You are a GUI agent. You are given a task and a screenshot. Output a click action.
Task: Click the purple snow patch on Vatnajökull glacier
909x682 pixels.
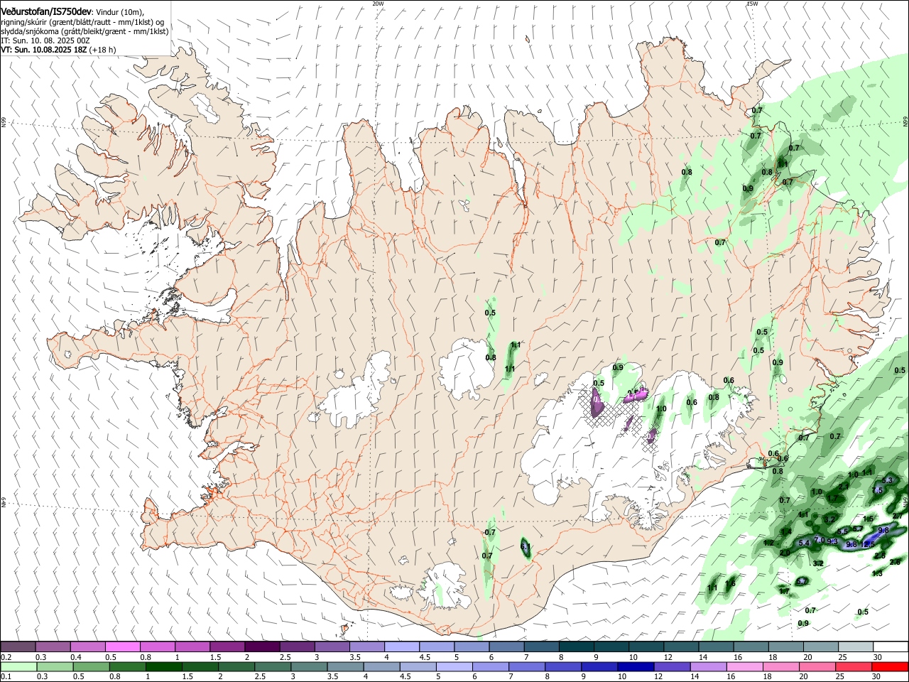[x=597, y=404]
